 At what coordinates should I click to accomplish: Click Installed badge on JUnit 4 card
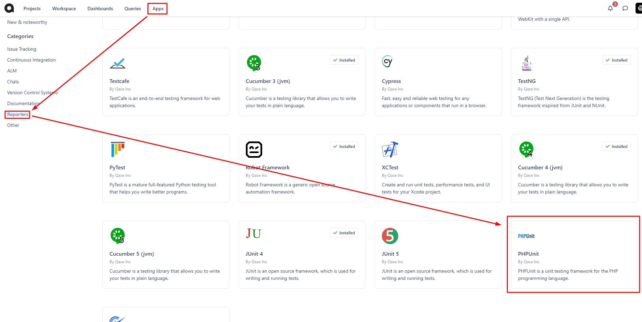tap(344, 233)
